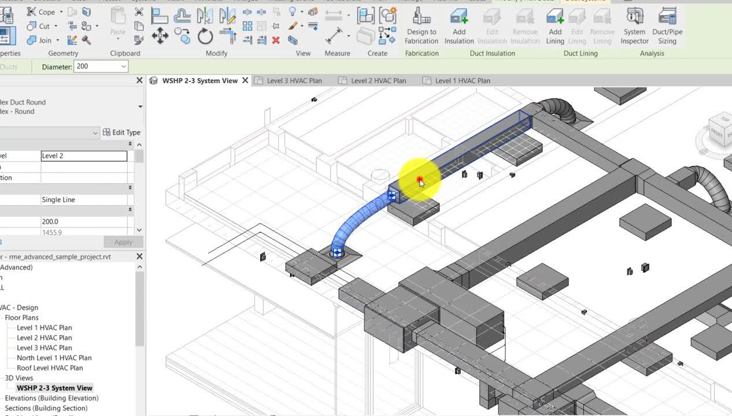Screen dimensions: 732x416
Task: Select the Move tool in Modify panel
Action: coord(161,36)
